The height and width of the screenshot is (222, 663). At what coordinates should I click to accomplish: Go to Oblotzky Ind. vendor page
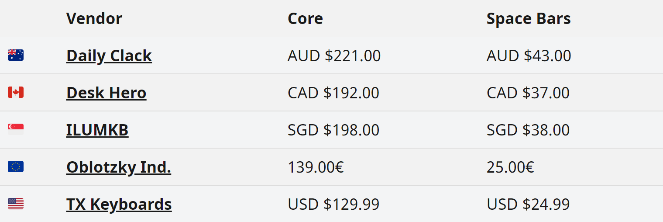(x=118, y=167)
